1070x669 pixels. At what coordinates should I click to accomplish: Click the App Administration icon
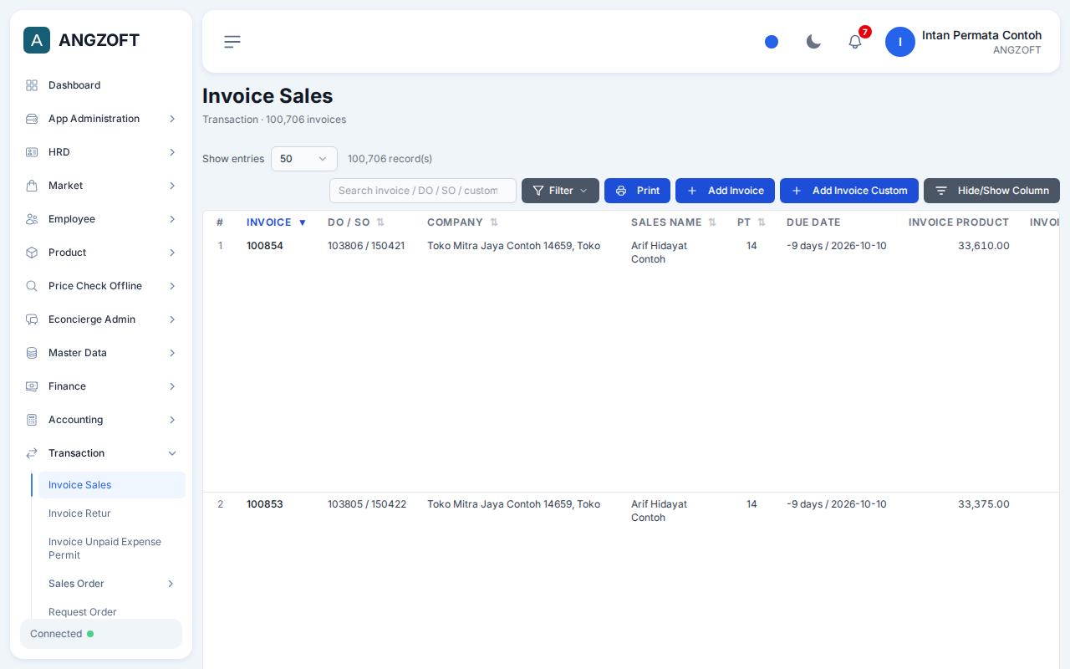32,119
